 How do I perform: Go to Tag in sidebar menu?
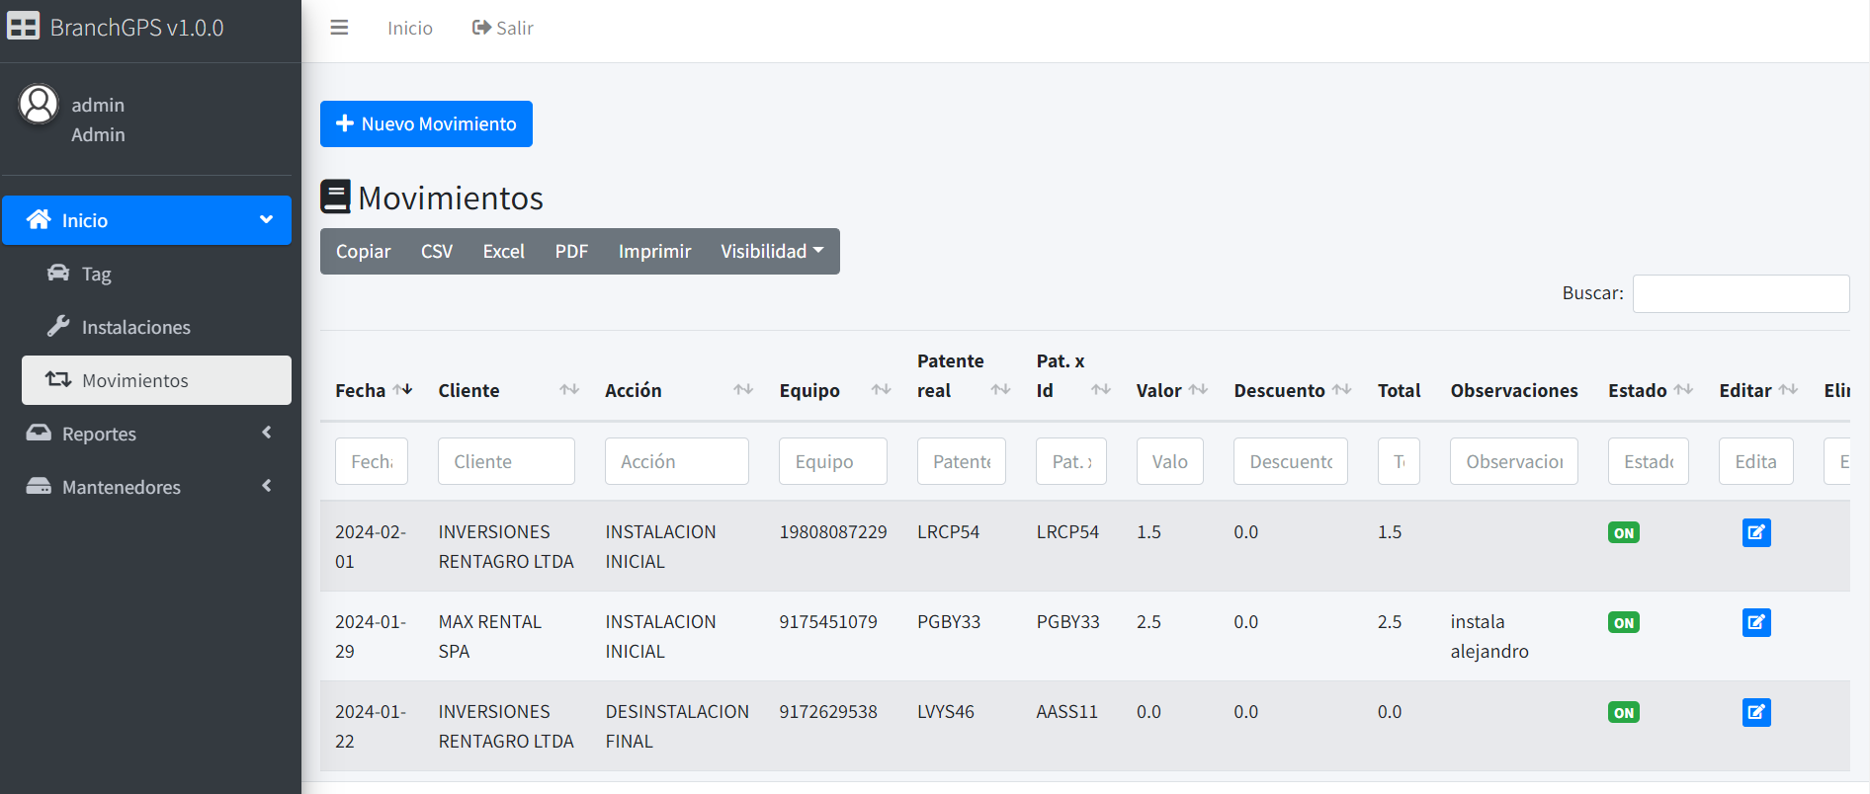click(96, 274)
